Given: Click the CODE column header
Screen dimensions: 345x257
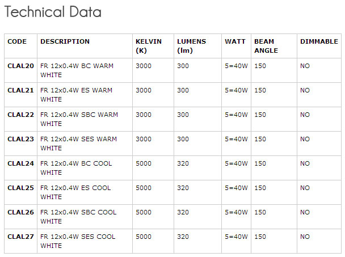Looking at the screenshot, I should point(17,41).
